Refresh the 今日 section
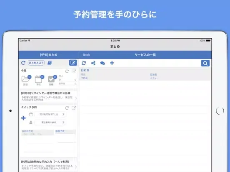This screenshot has height=172, width=230. (67, 71)
